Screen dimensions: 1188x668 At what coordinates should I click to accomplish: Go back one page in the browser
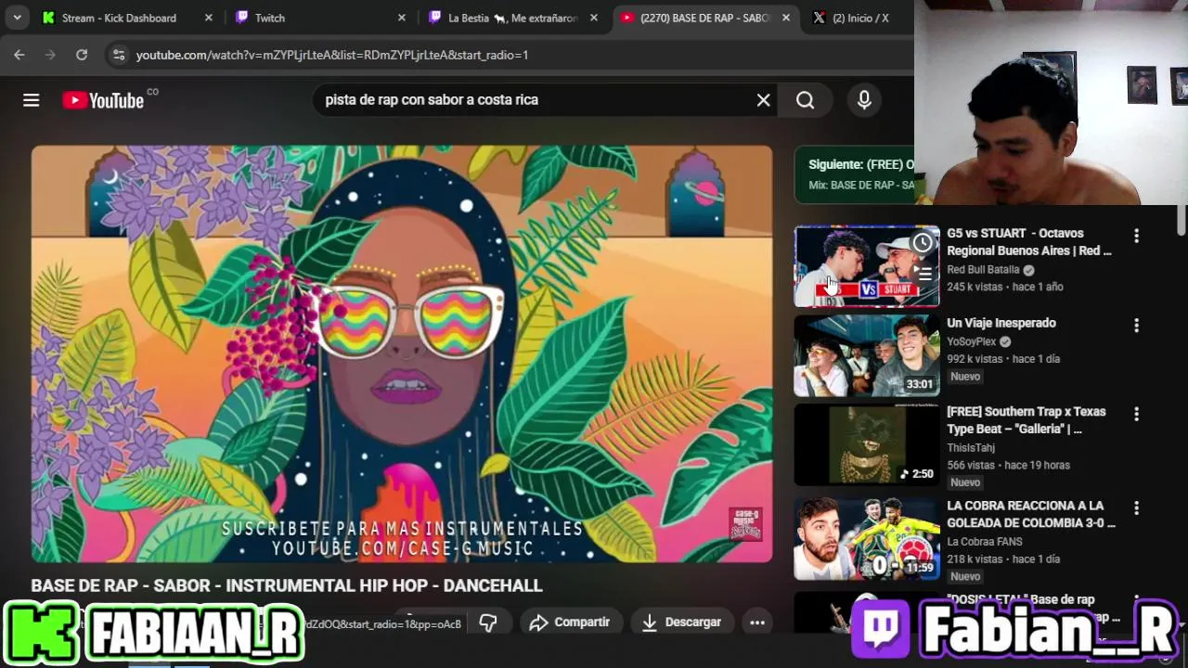point(19,55)
